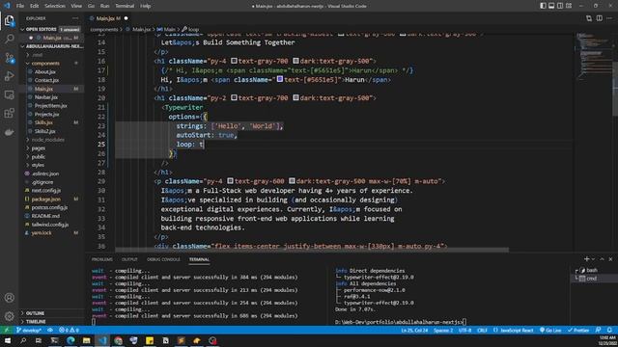The image size is (618, 347).
Task: Open the Selection menu
Action: (55, 6)
